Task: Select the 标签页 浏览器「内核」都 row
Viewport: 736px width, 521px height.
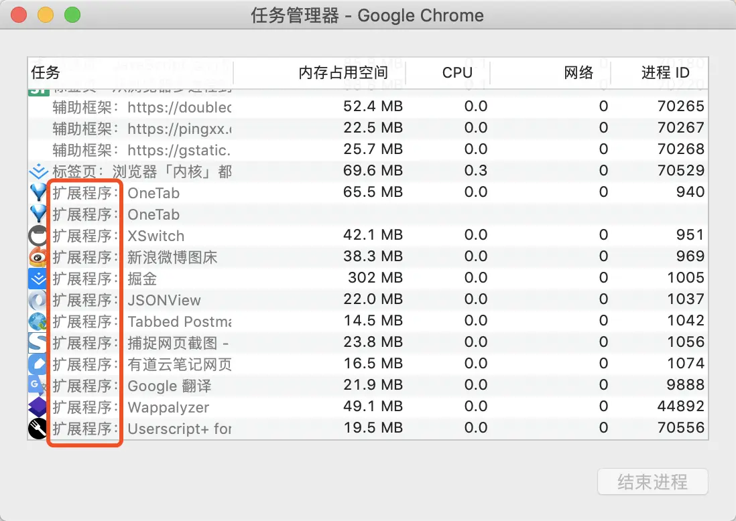Action: coord(368,171)
